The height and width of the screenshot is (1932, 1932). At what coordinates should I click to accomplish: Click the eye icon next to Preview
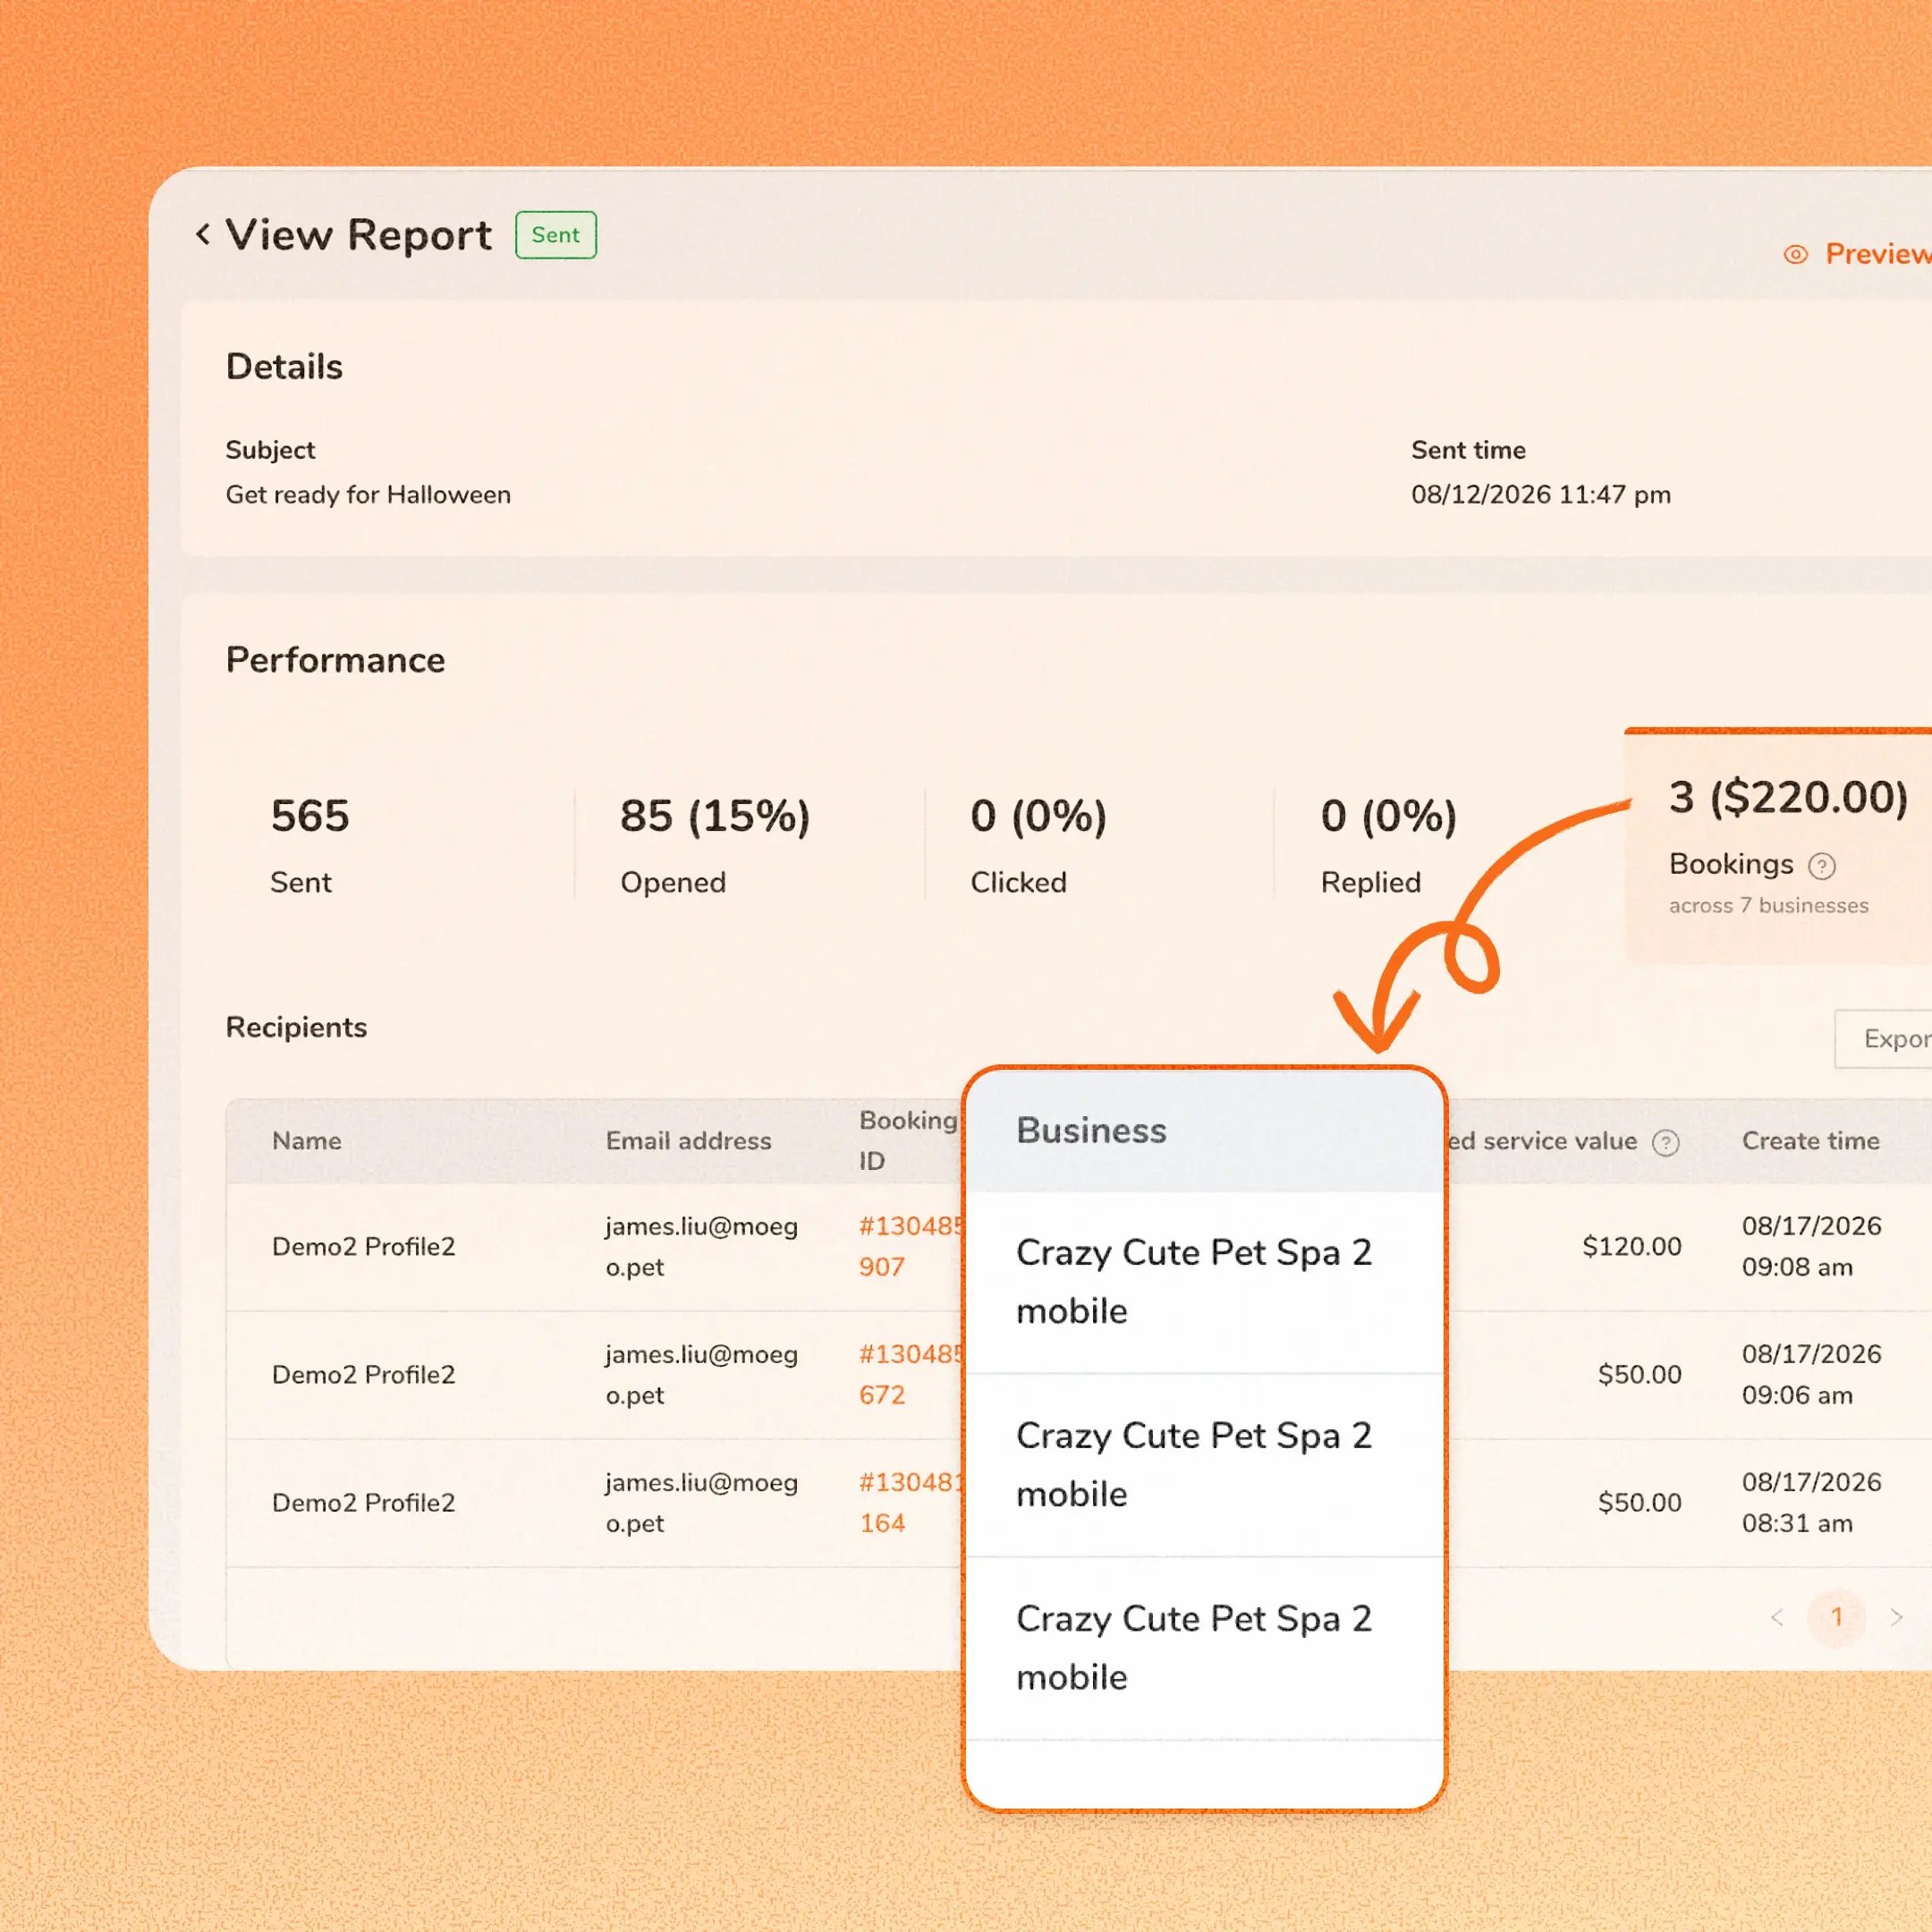(x=1795, y=255)
